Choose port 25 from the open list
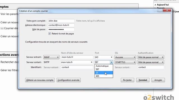The width and height of the screenshot is (179, 100). click(x=104, y=73)
